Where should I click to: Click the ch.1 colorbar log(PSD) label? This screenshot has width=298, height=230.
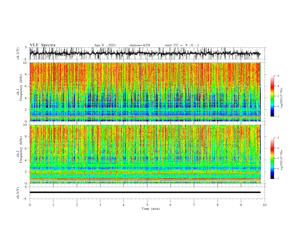pyautogui.click(x=281, y=98)
